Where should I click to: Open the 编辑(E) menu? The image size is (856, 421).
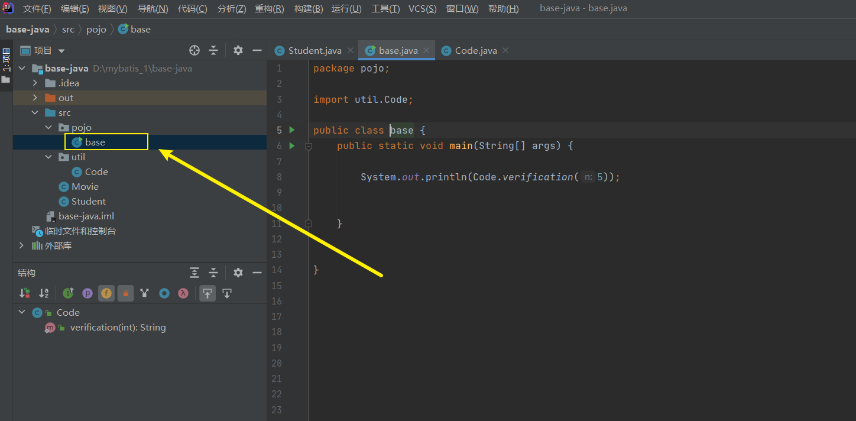coord(75,9)
